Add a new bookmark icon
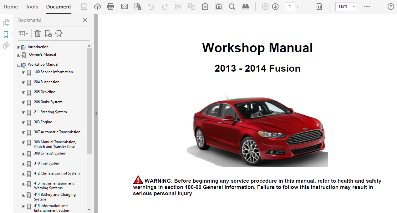 click(48, 33)
